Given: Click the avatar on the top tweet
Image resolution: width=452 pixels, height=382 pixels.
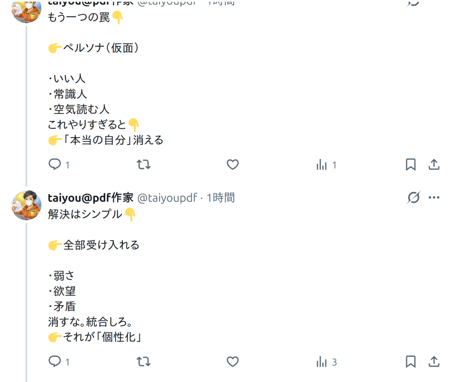Looking at the screenshot, I should coord(26,11).
